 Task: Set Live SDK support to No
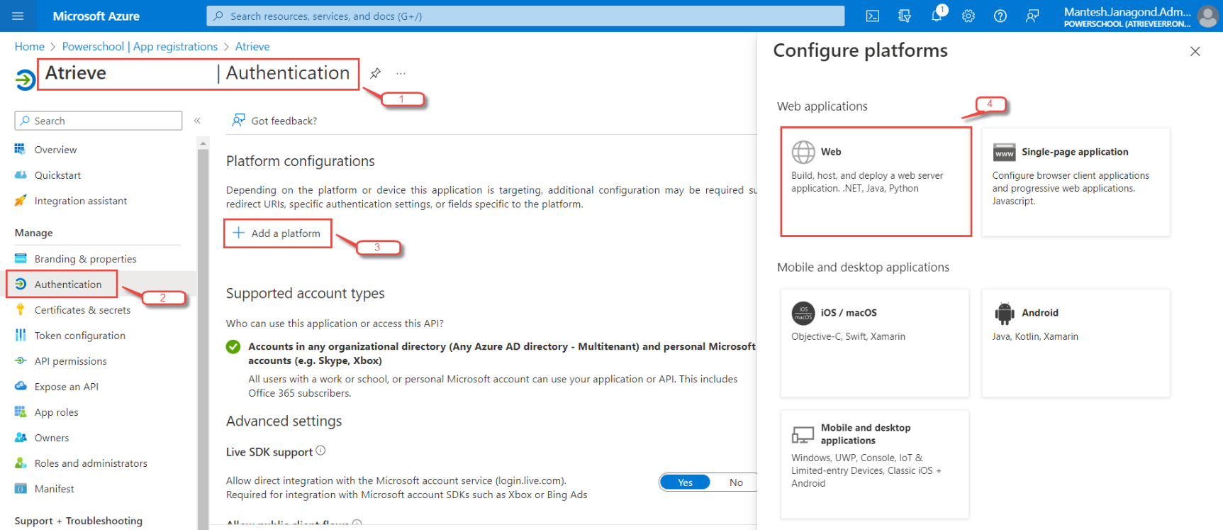coord(736,482)
